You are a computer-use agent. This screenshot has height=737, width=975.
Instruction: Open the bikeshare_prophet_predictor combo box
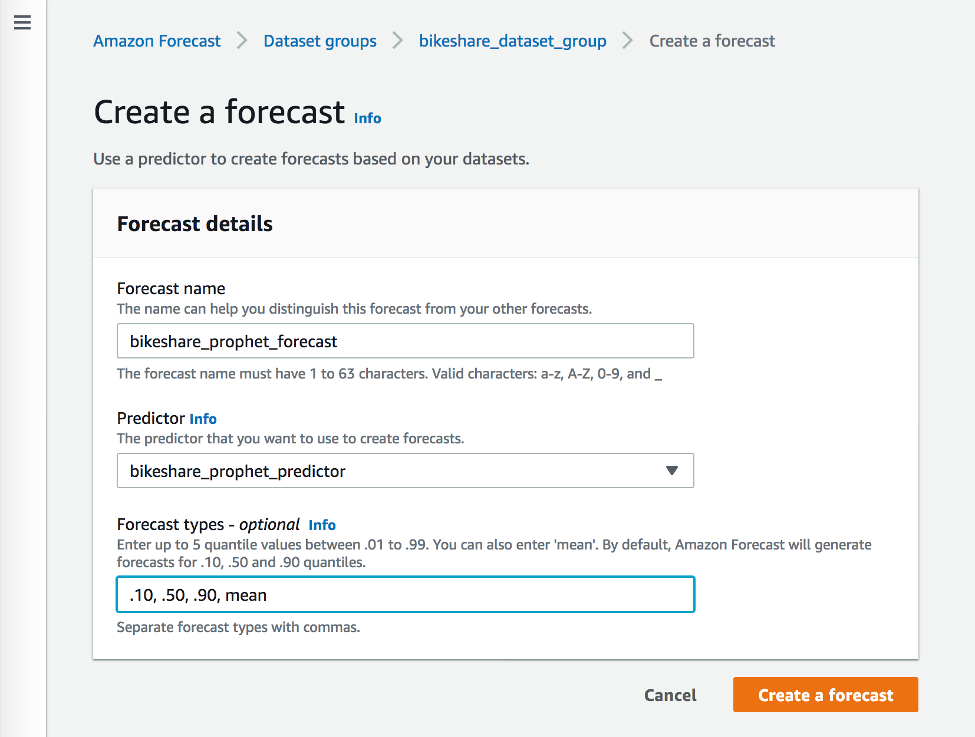pos(406,471)
